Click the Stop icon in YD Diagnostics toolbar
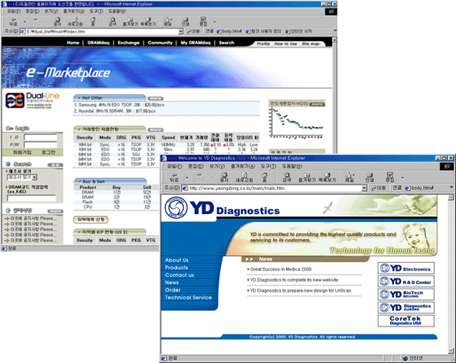This screenshot has width=456, height=363. (x=224, y=177)
